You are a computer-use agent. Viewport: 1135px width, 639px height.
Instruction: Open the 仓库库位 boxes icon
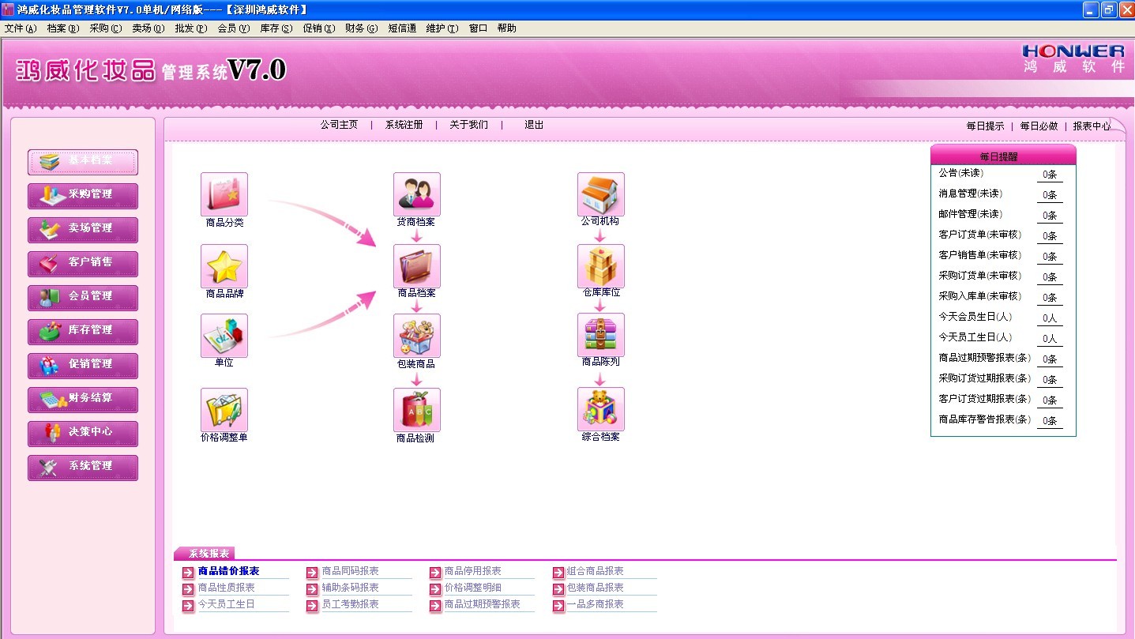(600, 266)
